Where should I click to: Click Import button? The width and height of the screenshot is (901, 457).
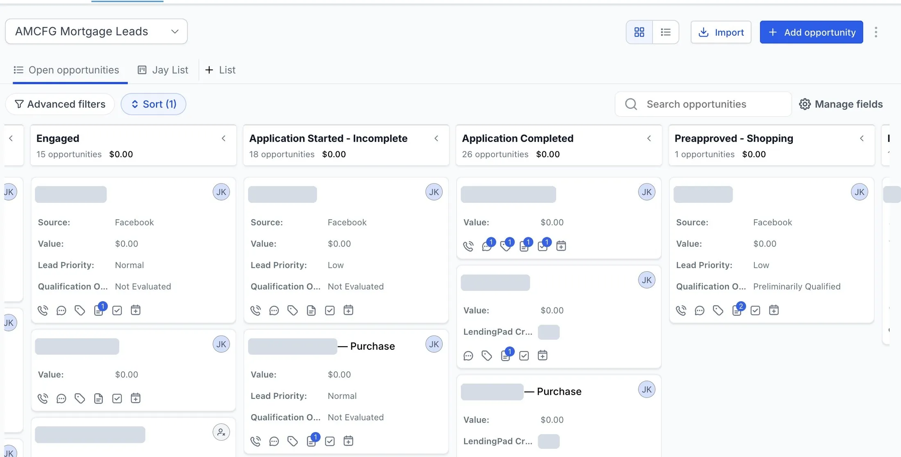tap(721, 32)
